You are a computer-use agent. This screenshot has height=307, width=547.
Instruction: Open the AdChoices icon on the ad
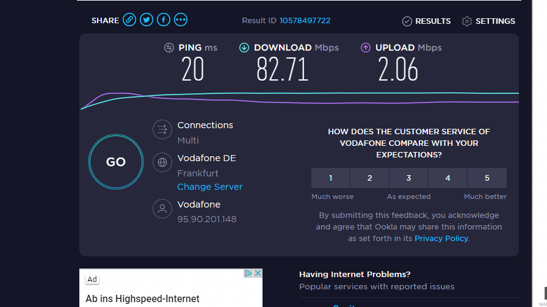248,273
